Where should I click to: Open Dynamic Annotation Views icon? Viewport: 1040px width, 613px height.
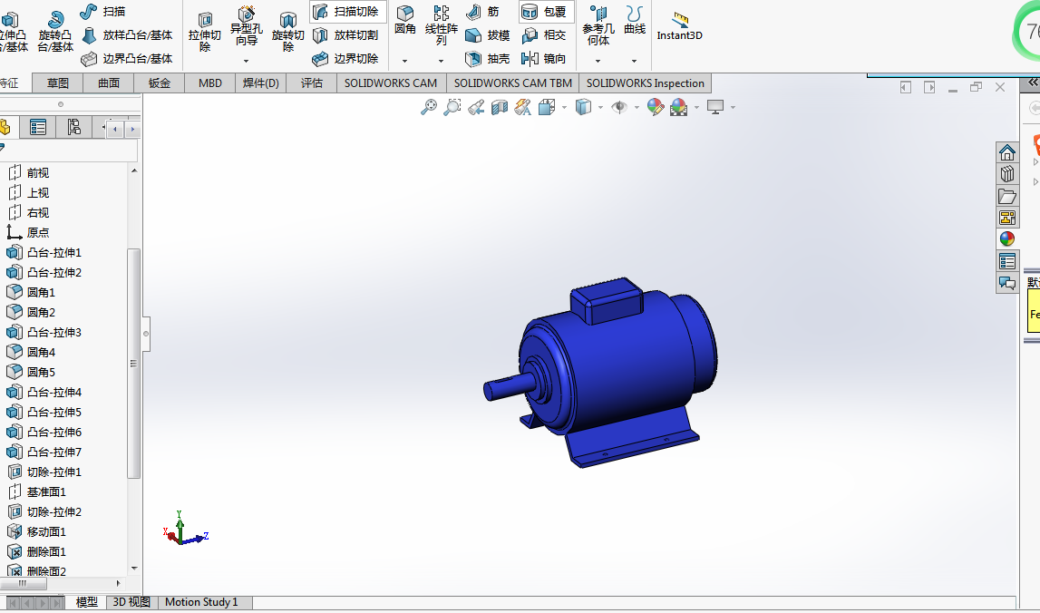point(522,107)
